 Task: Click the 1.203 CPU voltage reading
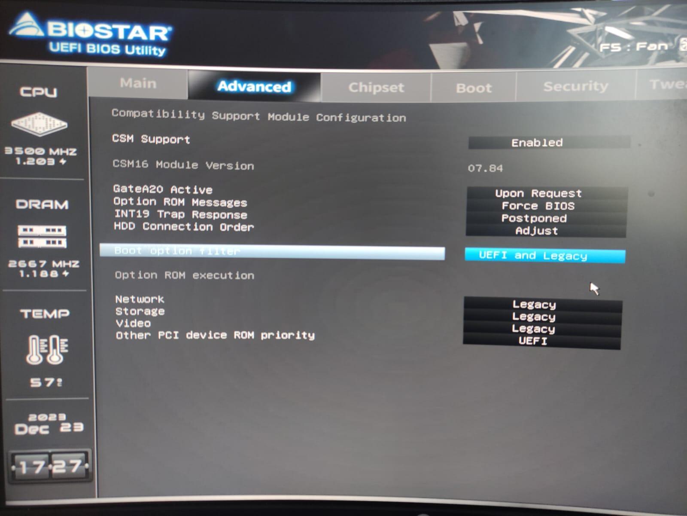point(41,162)
